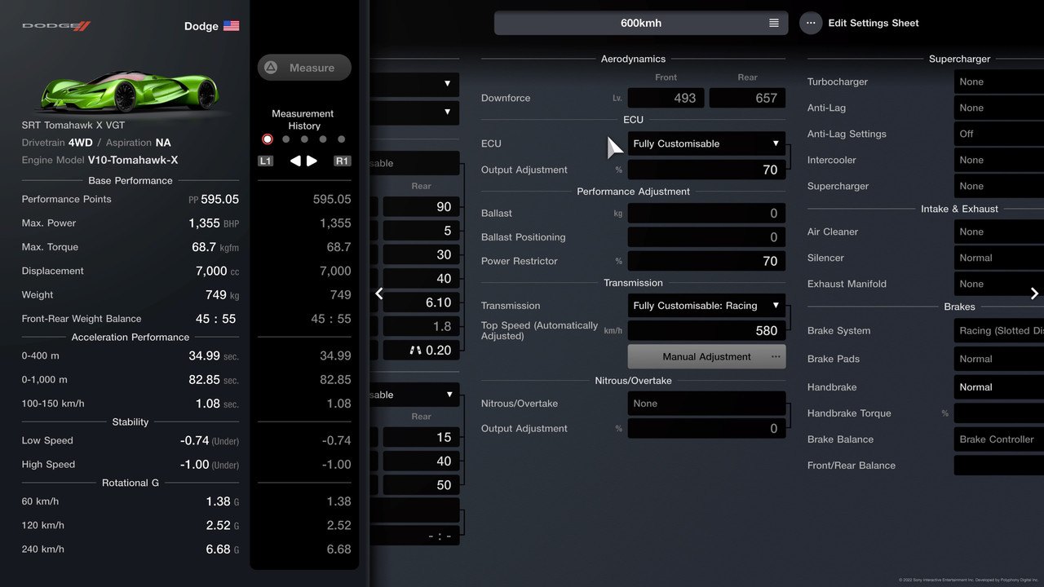Open the Air Cleaner option field

pyautogui.click(x=999, y=232)
